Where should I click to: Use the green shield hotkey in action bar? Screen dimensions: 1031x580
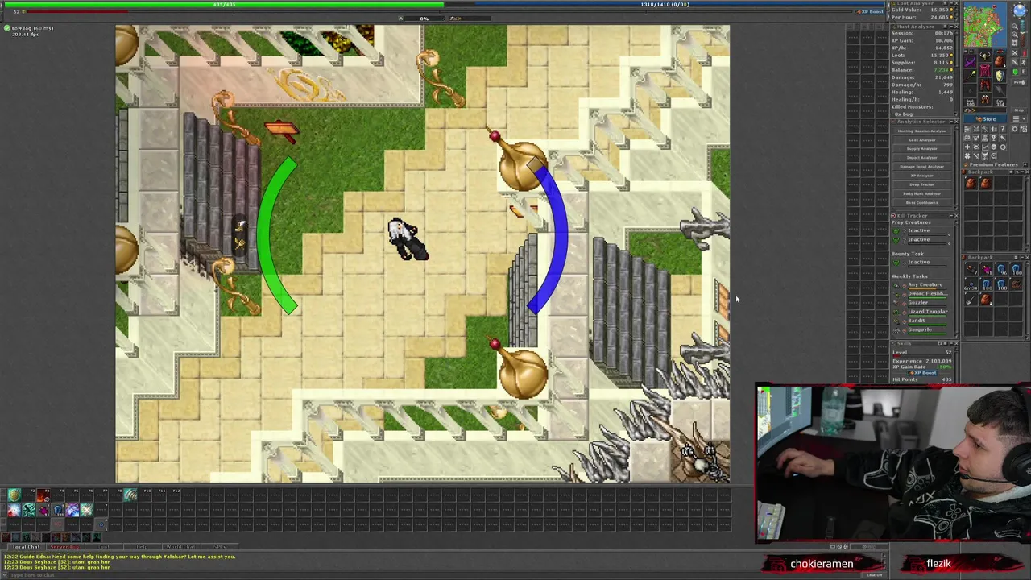(14, 495)
